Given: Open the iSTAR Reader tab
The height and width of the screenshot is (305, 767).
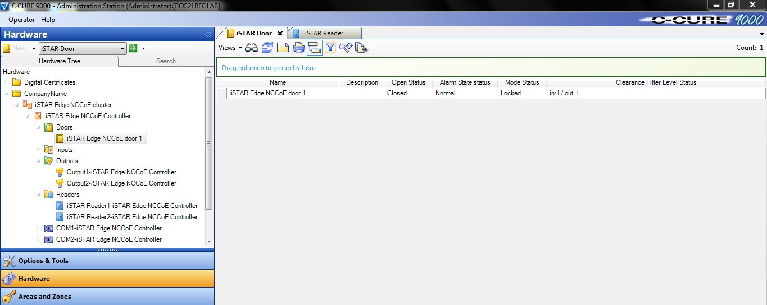Looking at the screenshot, I should [325, 33].
